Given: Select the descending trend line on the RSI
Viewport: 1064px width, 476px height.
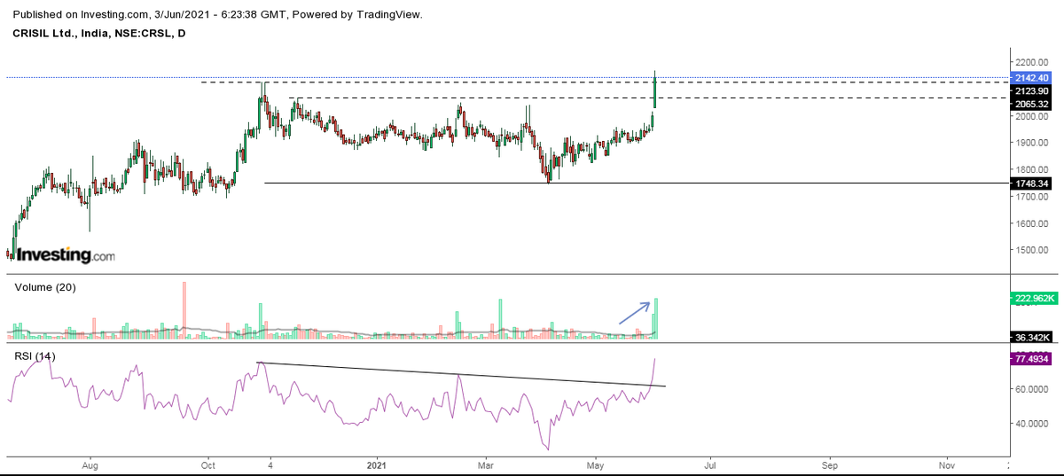Looking at the screenshot, I should tap(461, 374).
